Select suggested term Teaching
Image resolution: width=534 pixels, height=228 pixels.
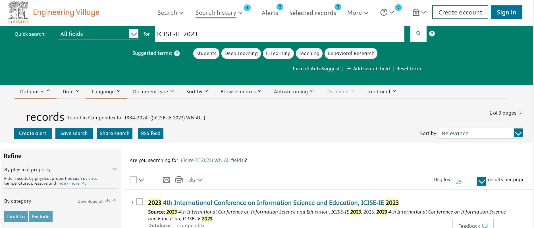(x=309, y=53)
